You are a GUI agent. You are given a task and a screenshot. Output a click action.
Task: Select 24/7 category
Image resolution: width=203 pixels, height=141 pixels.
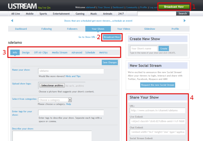[121, 14]
